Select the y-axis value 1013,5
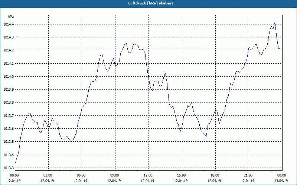Image resolution: width=297 pixels, height=185 pixels. pos(9,142)
